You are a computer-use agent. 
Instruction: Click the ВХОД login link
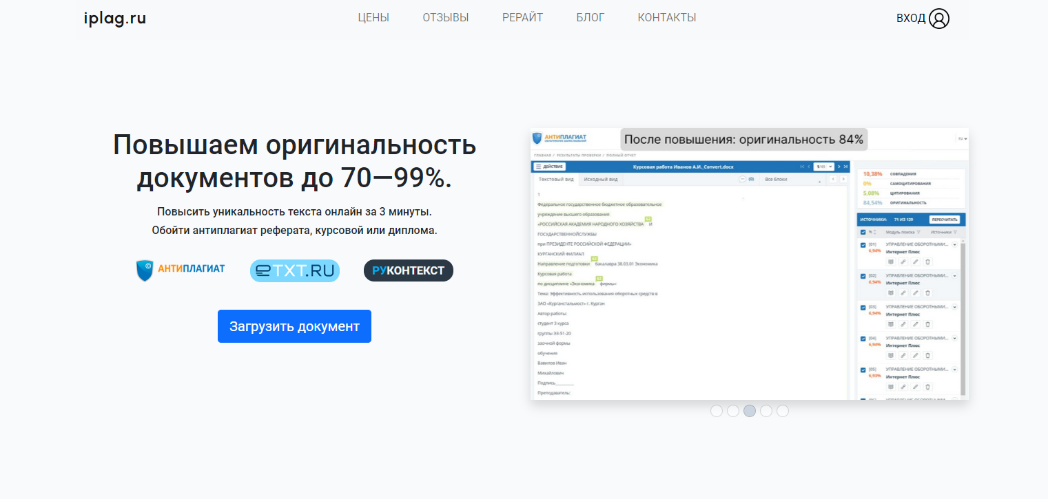click(x=911, y=19)
